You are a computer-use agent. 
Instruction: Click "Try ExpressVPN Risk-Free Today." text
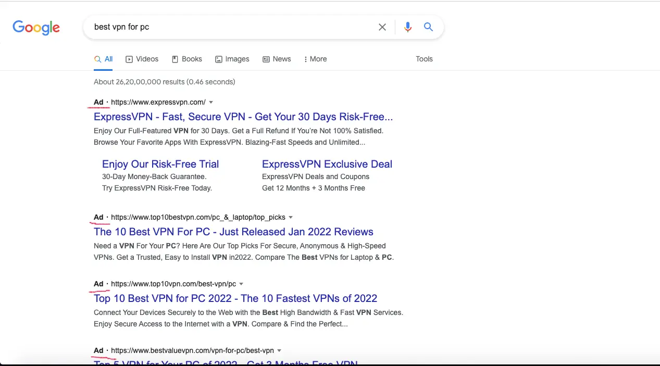pyautogui.click(x=157, y=188)
